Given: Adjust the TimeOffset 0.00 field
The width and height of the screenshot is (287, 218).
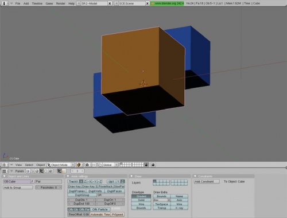Looking at the screenshot, I should click(x=79, y=215).
